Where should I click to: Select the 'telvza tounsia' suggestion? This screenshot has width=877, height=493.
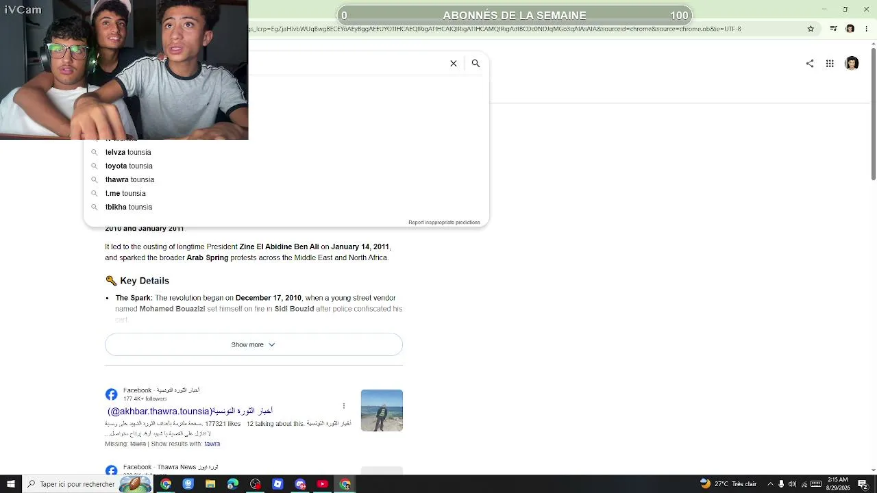coord(286,152)
